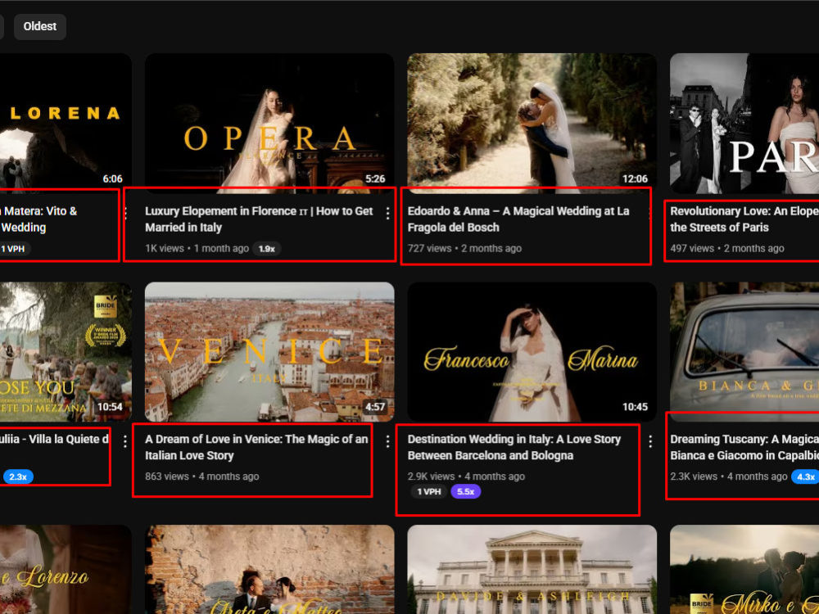Screen dimensions: 819x614
Task: Open options menu for Destination Wedding video
Action: [650, 442]
